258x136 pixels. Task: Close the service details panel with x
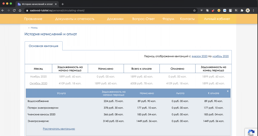tap(227, 91)
